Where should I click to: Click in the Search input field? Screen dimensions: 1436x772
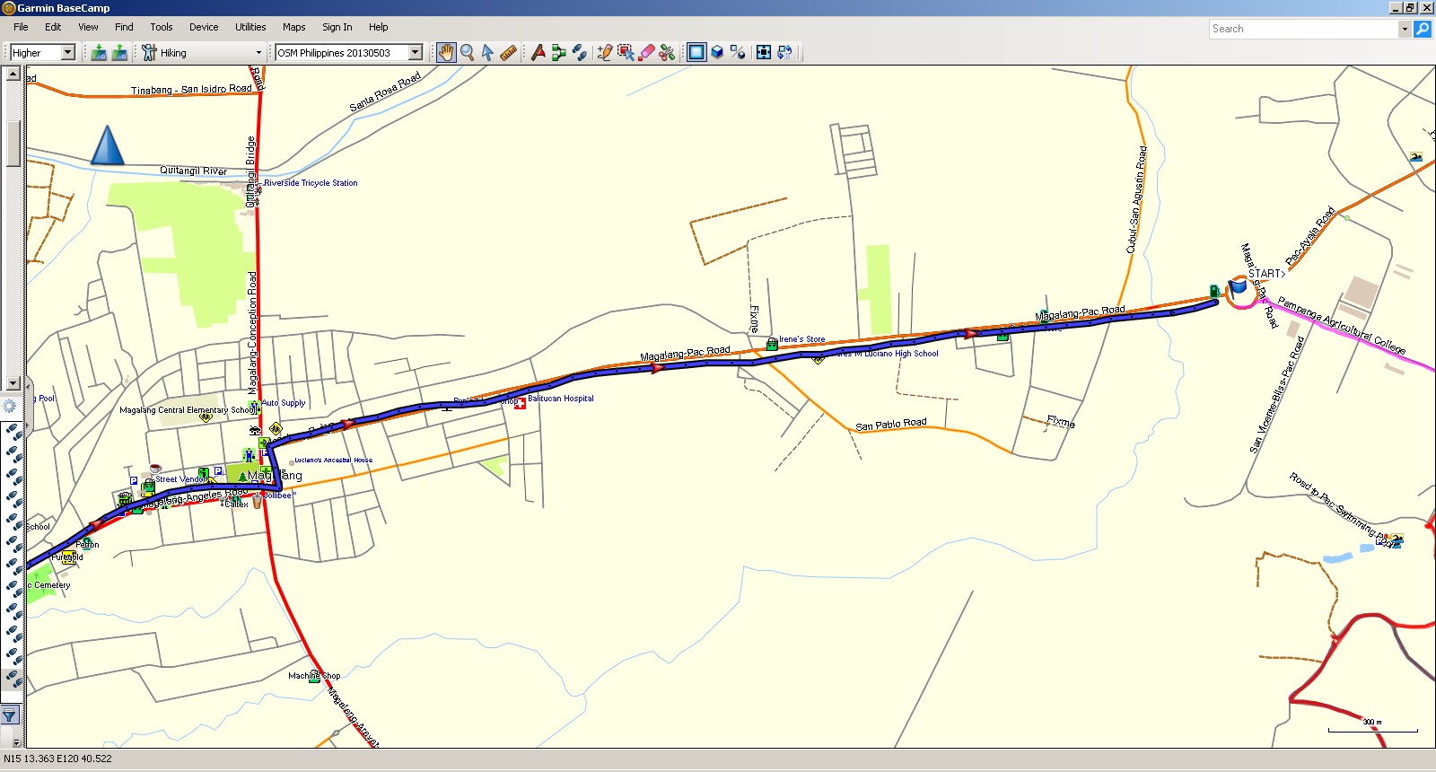coord(1303,29)
